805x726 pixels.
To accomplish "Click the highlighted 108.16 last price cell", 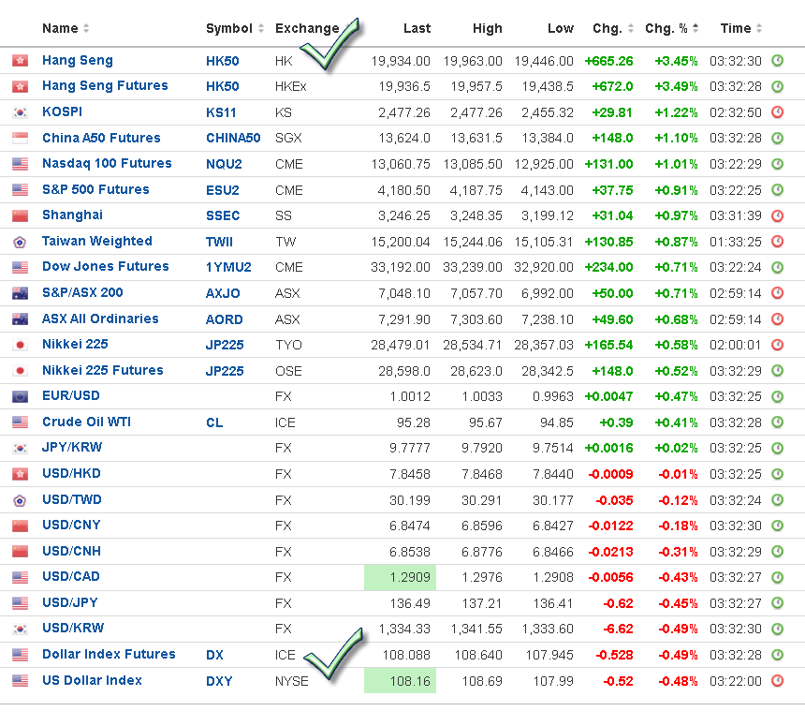I will 400,681.
